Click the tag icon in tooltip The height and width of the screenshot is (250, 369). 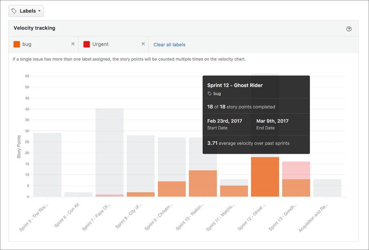click(209, 94)
